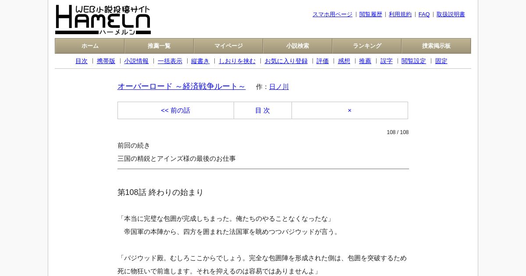Click the page counter 108 / 108
Viewport: 526px width, 276px height.
coord(398,132)
